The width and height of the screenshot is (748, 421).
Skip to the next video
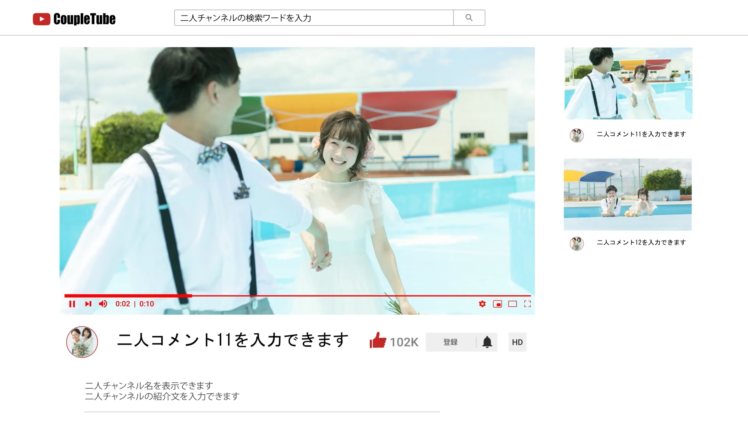coord(88,304)
